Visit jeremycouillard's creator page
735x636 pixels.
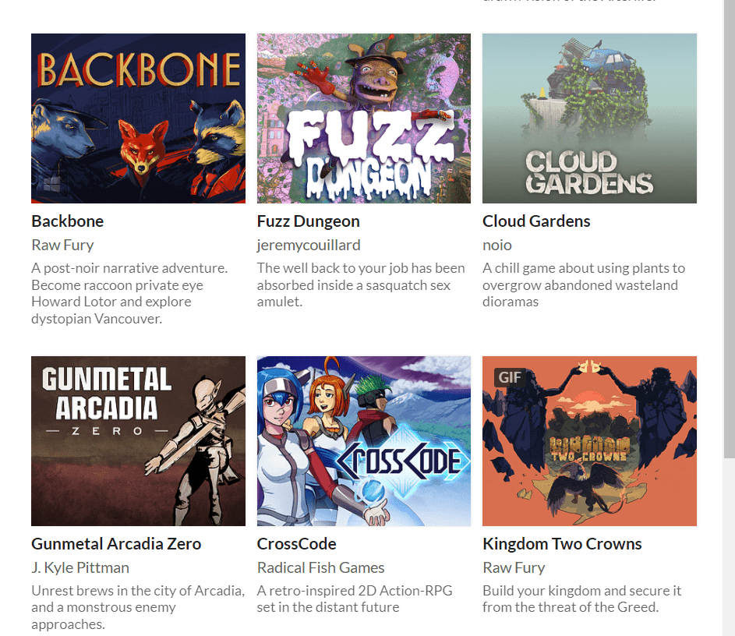309,245
